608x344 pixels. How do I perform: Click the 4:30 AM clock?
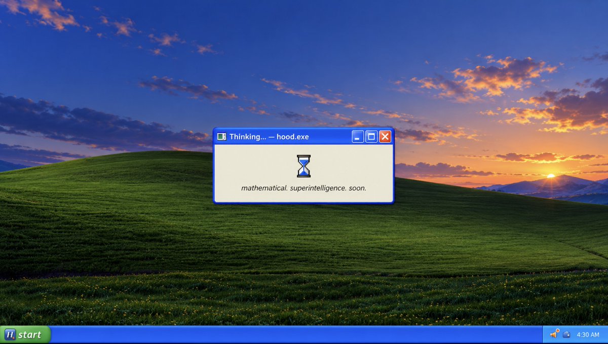[x=588, y=334]
